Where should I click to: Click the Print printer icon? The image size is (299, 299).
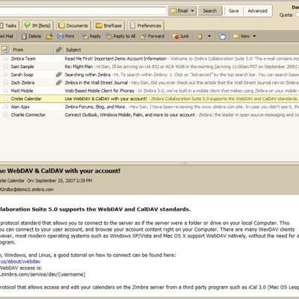point(61,36)
